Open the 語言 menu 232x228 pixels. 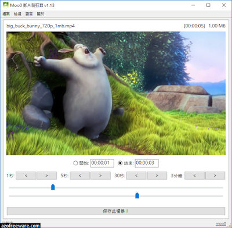pyautogui.click(x=29, y=14)
